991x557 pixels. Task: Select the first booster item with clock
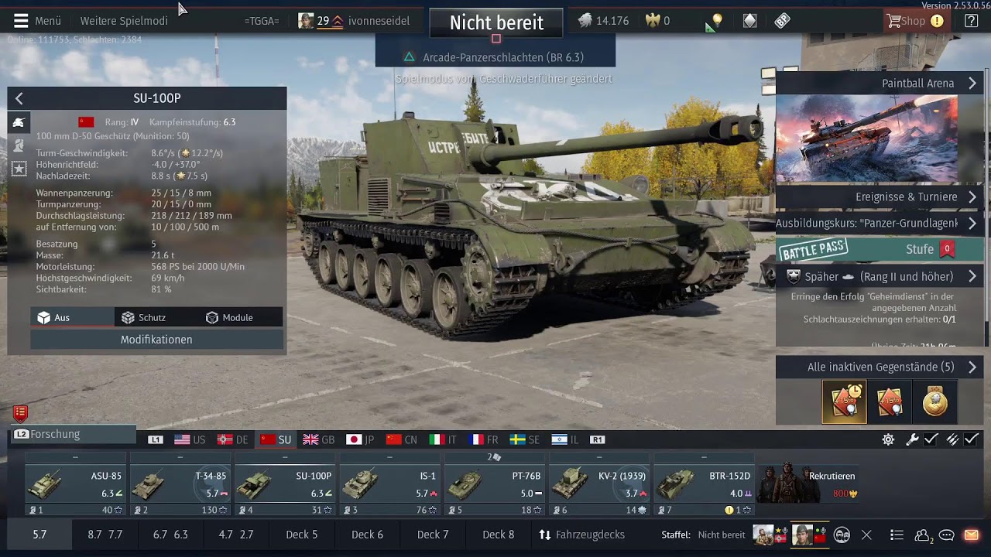click(x=845, y=402)
